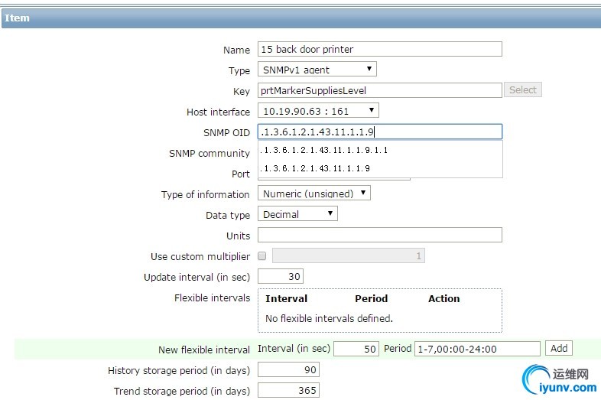Open the Type dropdown showing SNMPv1 agent
This screenshot has width=601, height=400.
[x=317, y=70]
